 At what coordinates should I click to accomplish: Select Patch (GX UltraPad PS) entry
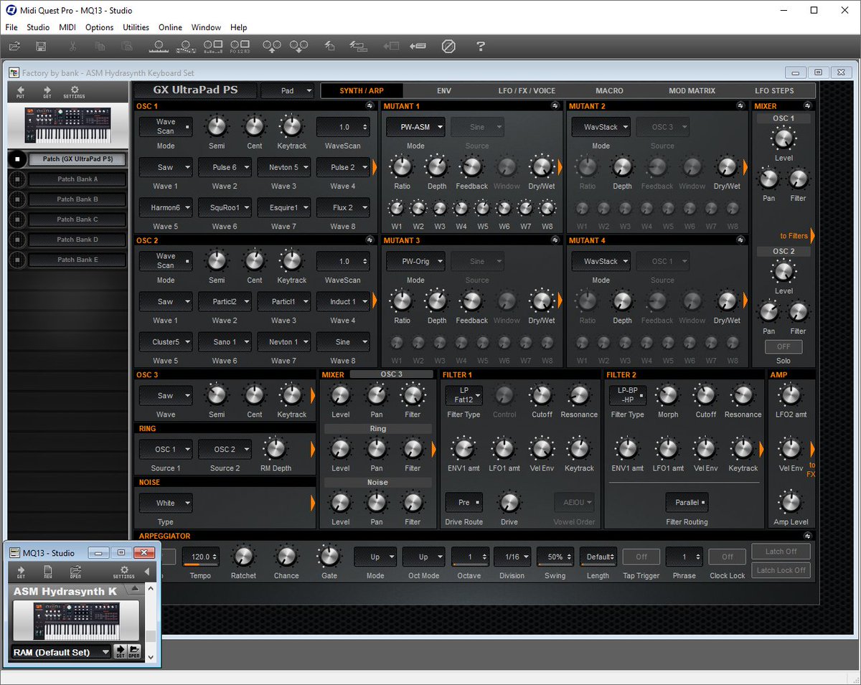pos(77,159)
